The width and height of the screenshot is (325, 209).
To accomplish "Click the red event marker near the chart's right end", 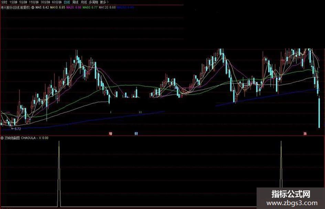I will pyautogui.click(x=305, y=134).
